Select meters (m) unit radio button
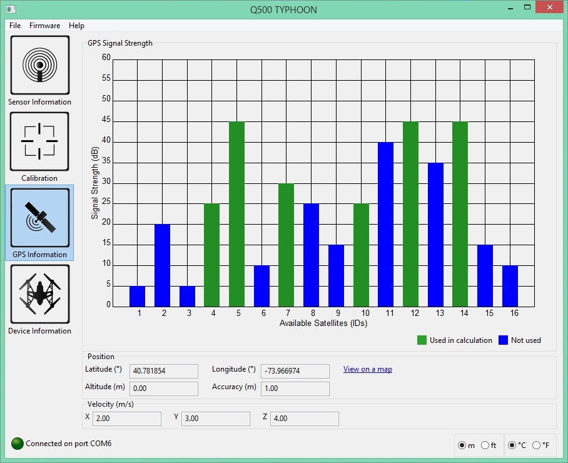568x463 pixels. point(462,445)
